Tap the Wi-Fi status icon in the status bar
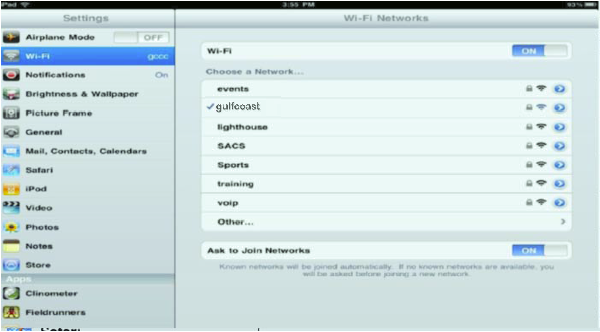The height and width of the screenshot is (332, 600). pos(25,4)
